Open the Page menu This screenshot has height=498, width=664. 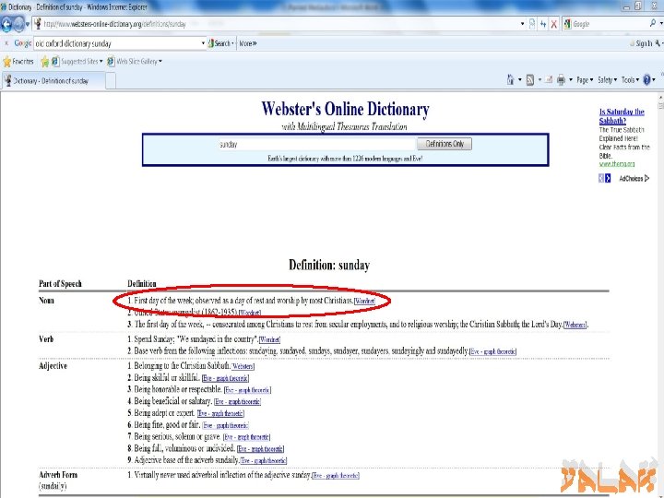point(585,79)
